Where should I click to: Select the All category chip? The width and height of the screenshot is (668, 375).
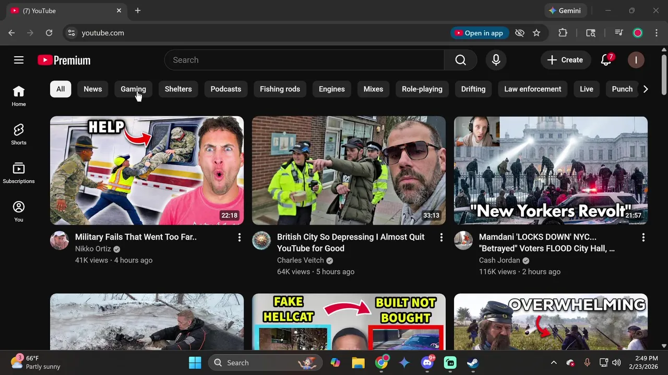coord(61,89)
